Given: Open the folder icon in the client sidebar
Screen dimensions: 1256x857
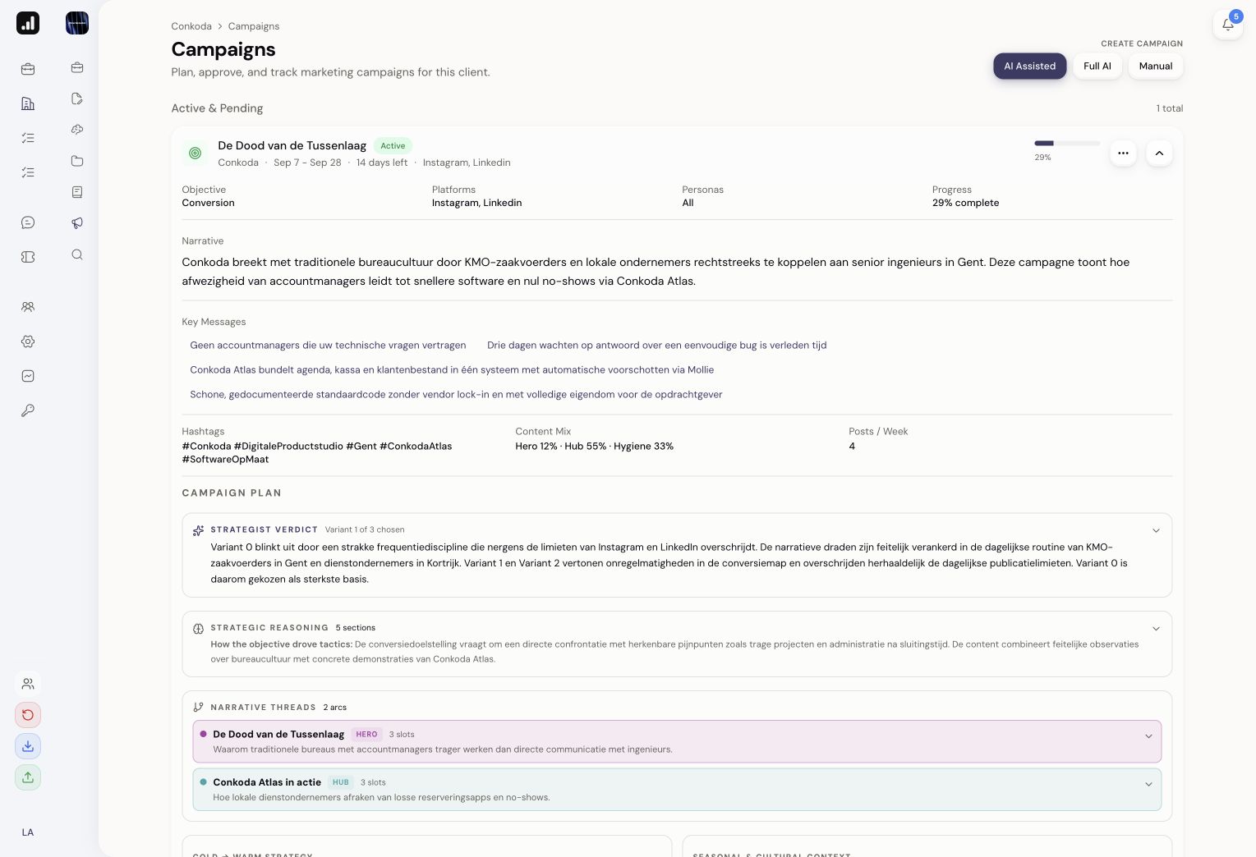Looking at the screenshot, I should coord(77,161).
